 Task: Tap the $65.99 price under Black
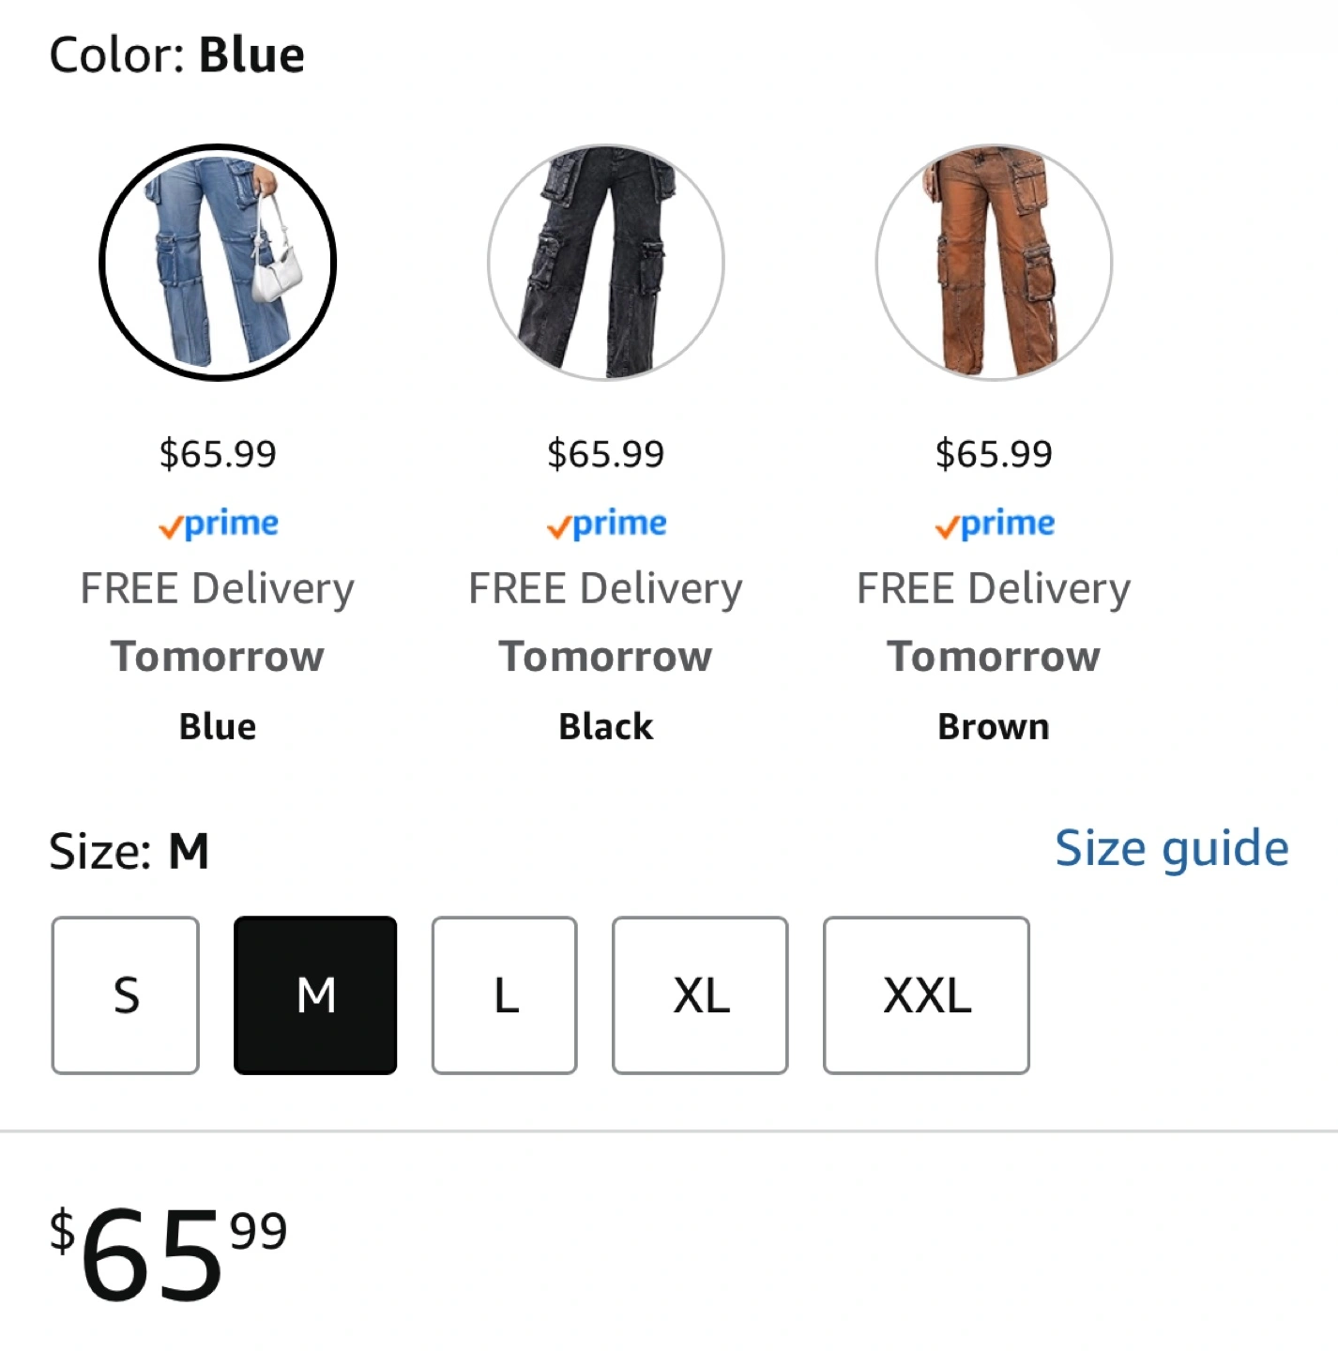point(606,454)
